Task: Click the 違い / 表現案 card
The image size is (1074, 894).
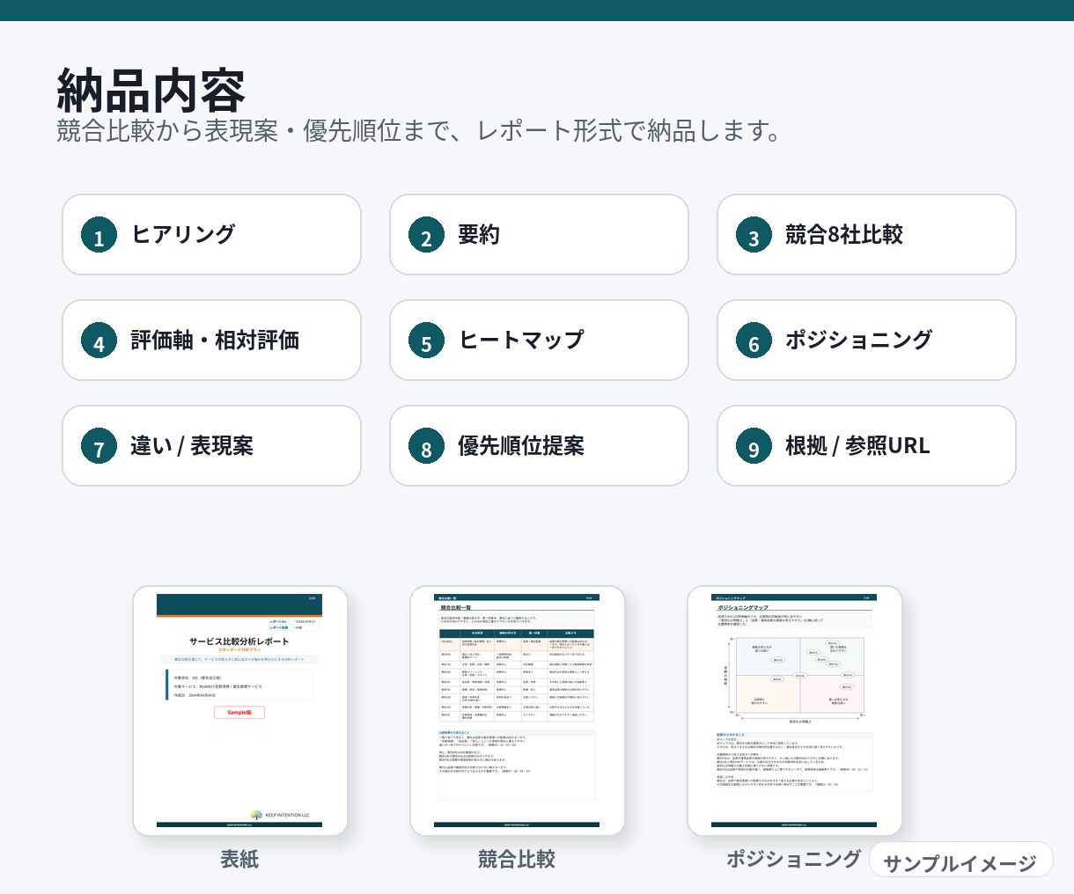Action: (211, 446)
